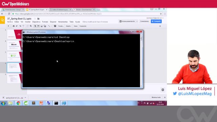This screenshot has height=122, width=217.
Task: Select slide 5 thumbnail in the filmstrip
Action: pyautogui.click(x=14, y=79)
